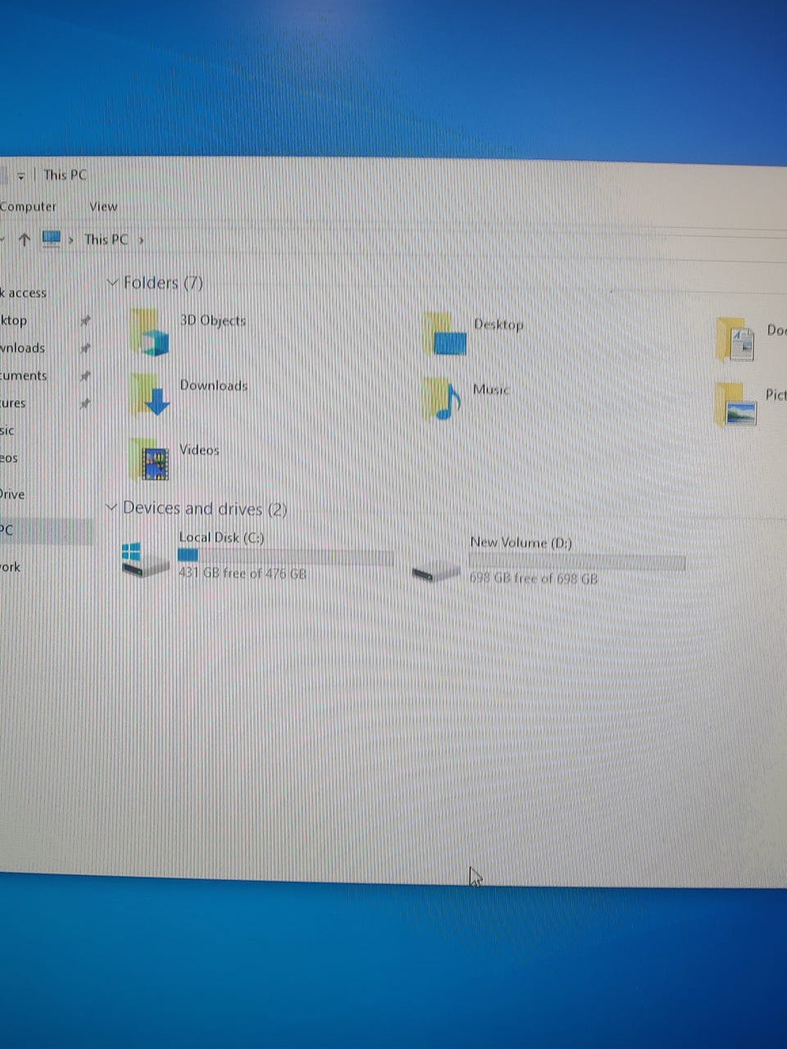Select Network in the navigation pane
Image resolution: width=787 pixels, height=1049 pixels.
pyautogui.click(x=11, y=566)
